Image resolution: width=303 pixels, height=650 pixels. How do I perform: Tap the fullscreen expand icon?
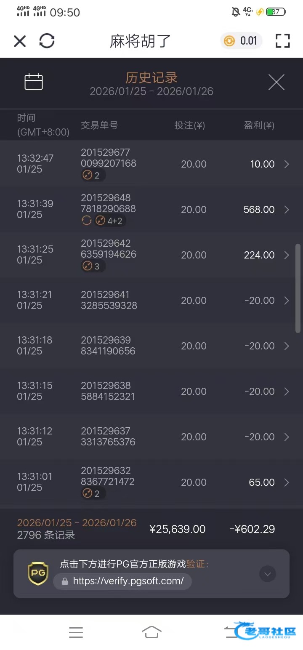283,41
